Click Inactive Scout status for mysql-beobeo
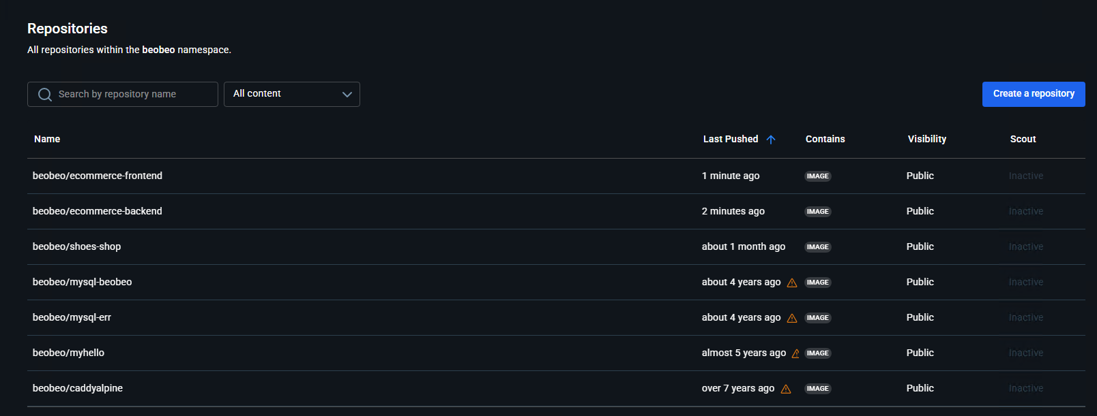The width and height of the screenshot is (1097, 416). [x=1025, y=282]
